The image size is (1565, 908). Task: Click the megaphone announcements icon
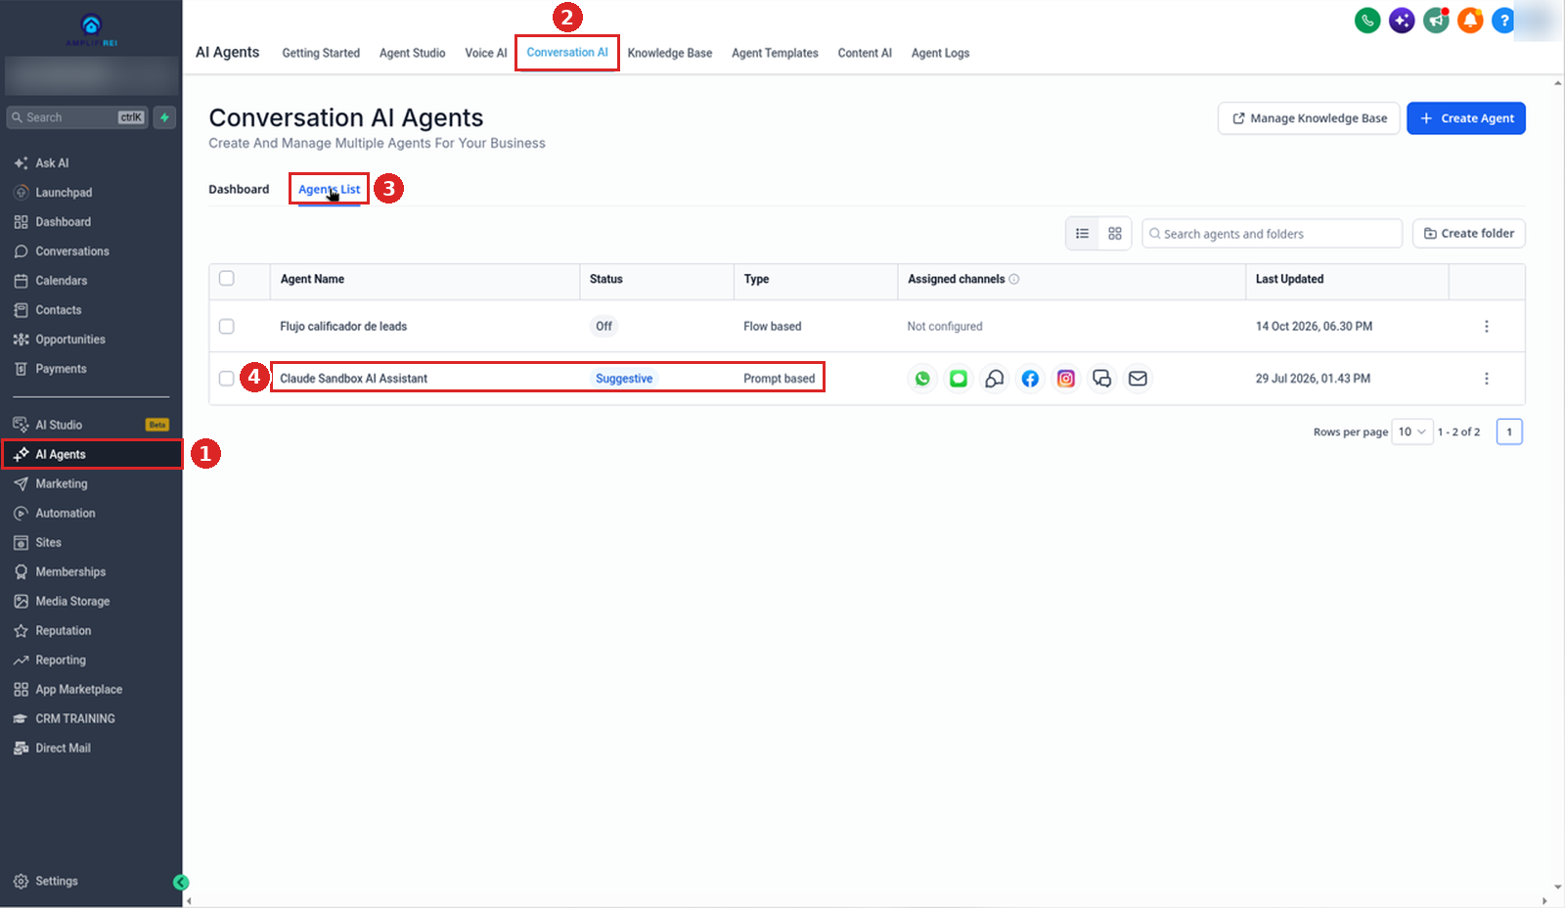1436,20
